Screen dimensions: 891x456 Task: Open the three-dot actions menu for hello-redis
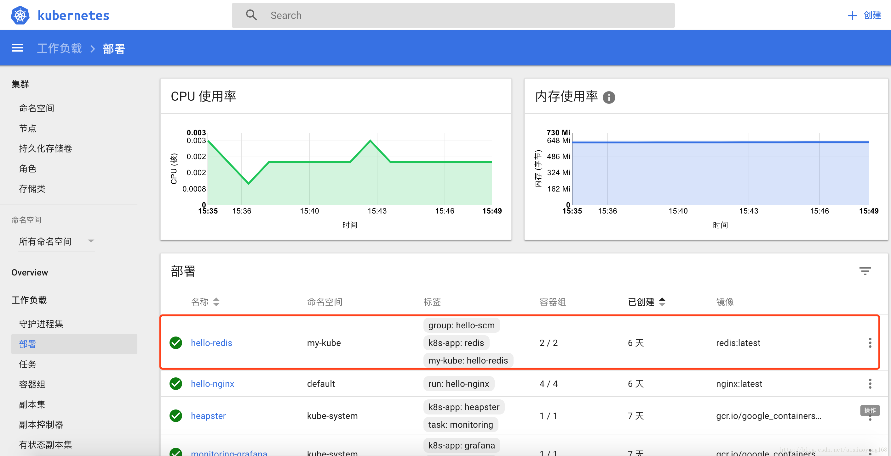pos(871,343)
